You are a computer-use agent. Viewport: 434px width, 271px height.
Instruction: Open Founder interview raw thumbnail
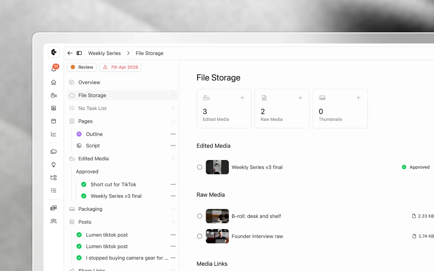click(217, 236)
